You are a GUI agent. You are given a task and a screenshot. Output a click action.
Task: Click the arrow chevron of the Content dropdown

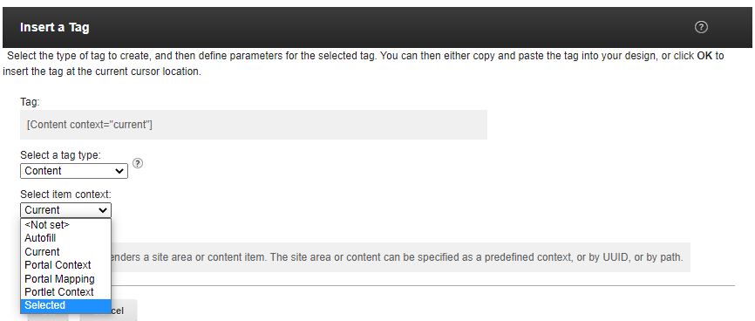(x=119, y=171)
